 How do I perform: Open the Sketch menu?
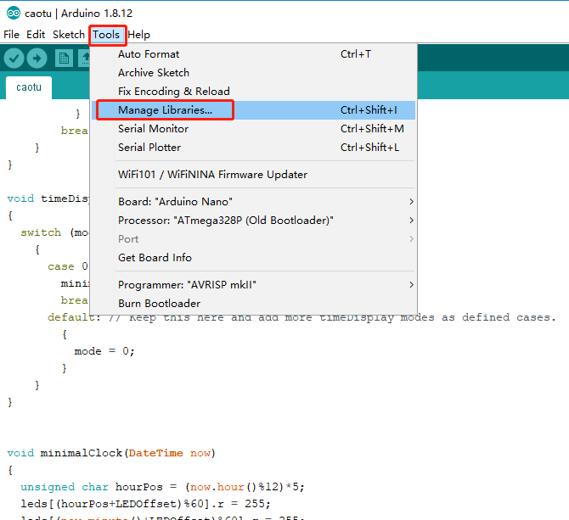(x=69, y=35)
